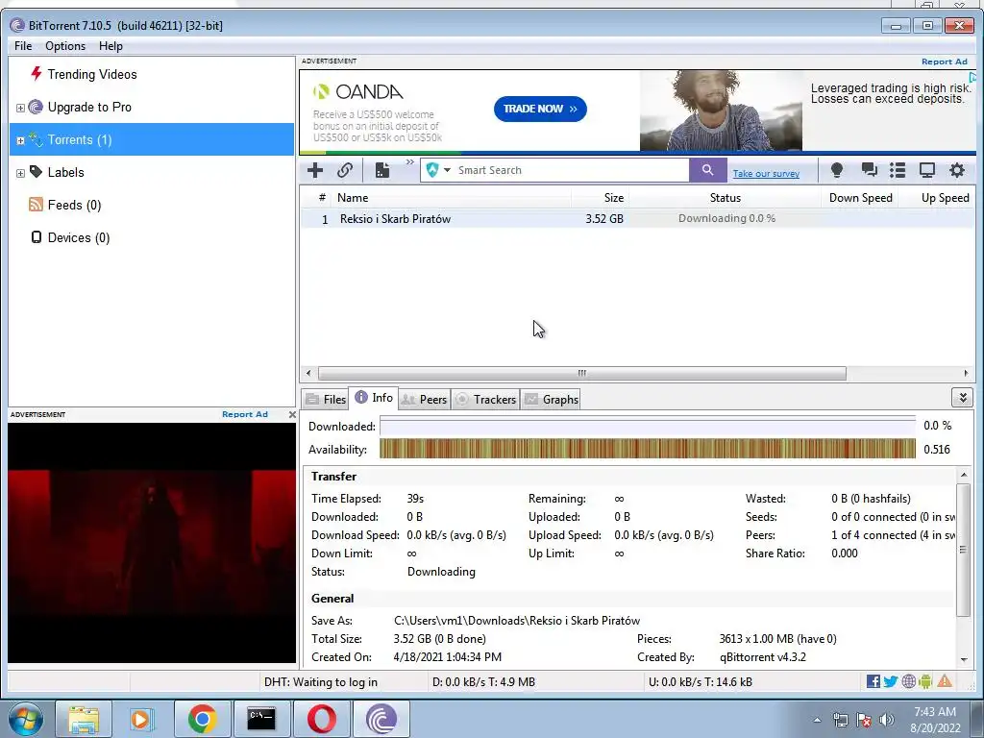Click DHT: Waiting to log in status

[x=321, y=682]
